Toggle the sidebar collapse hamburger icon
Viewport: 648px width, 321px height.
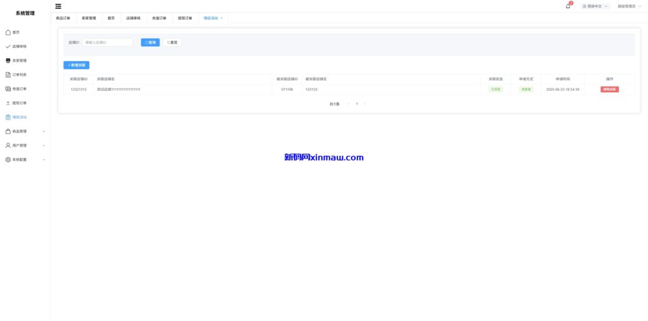(58, 6)
